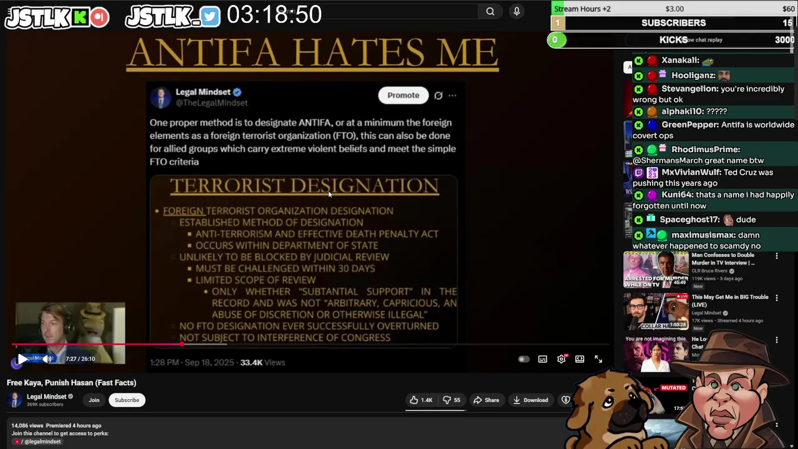This screenshot has width=798, height=449.
Task: Dislike the video (55 thumbs down)
Action: point(452,400)
